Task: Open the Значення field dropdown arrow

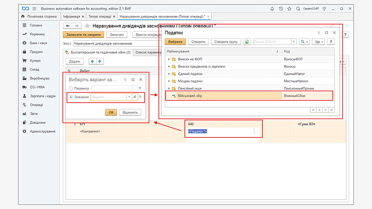Action: coord(128,97)
